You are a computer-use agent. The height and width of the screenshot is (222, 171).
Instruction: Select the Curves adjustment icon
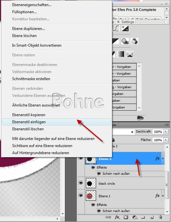116,28
